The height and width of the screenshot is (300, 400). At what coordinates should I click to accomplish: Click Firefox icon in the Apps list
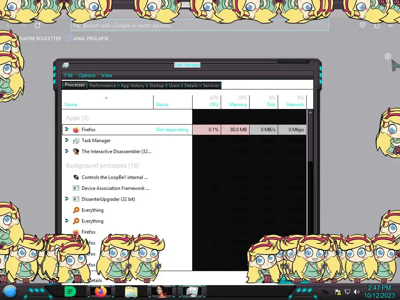[76, 130]
